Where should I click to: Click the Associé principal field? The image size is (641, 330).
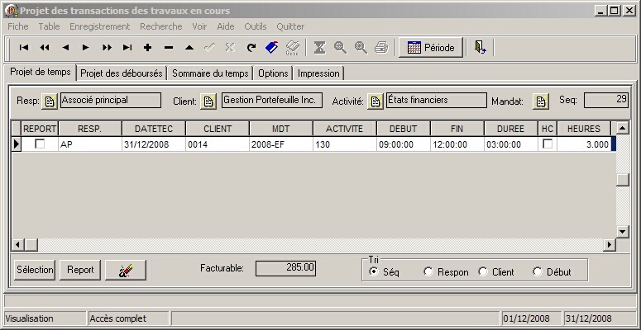pos(111,101)
